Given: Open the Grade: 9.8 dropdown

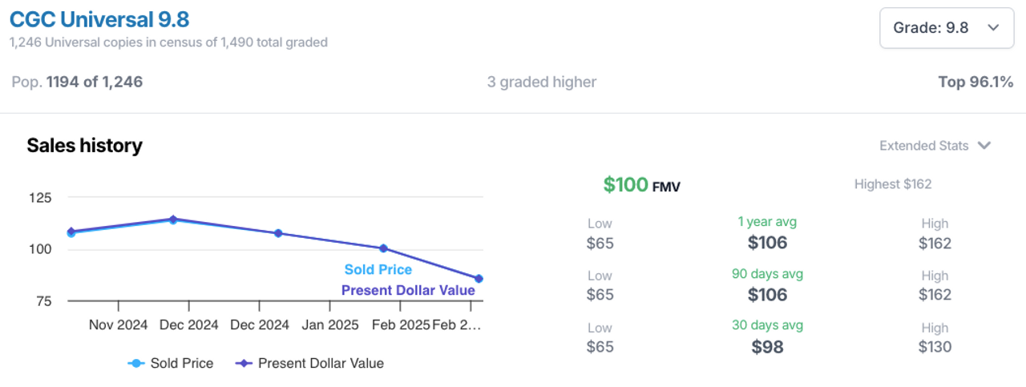Looking at the screenshot, I should tap(947, 28).
